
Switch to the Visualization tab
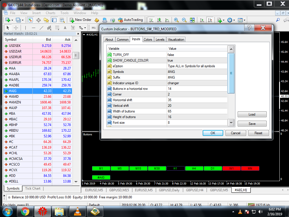click(x=176, y=40)
